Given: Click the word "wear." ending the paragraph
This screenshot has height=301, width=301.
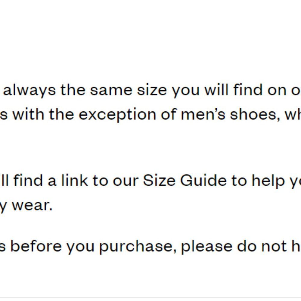Looking at the screenshot, I should 32,206.
